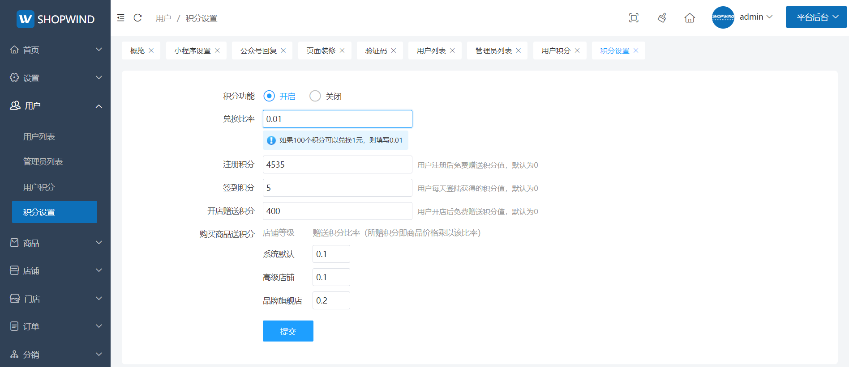Viewport: 849px width, 367px height.
Task: Click the 兑换比率 input field
Action: point(338,119)
